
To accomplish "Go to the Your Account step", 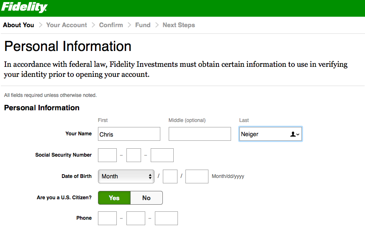I will (x=67, y=25).
